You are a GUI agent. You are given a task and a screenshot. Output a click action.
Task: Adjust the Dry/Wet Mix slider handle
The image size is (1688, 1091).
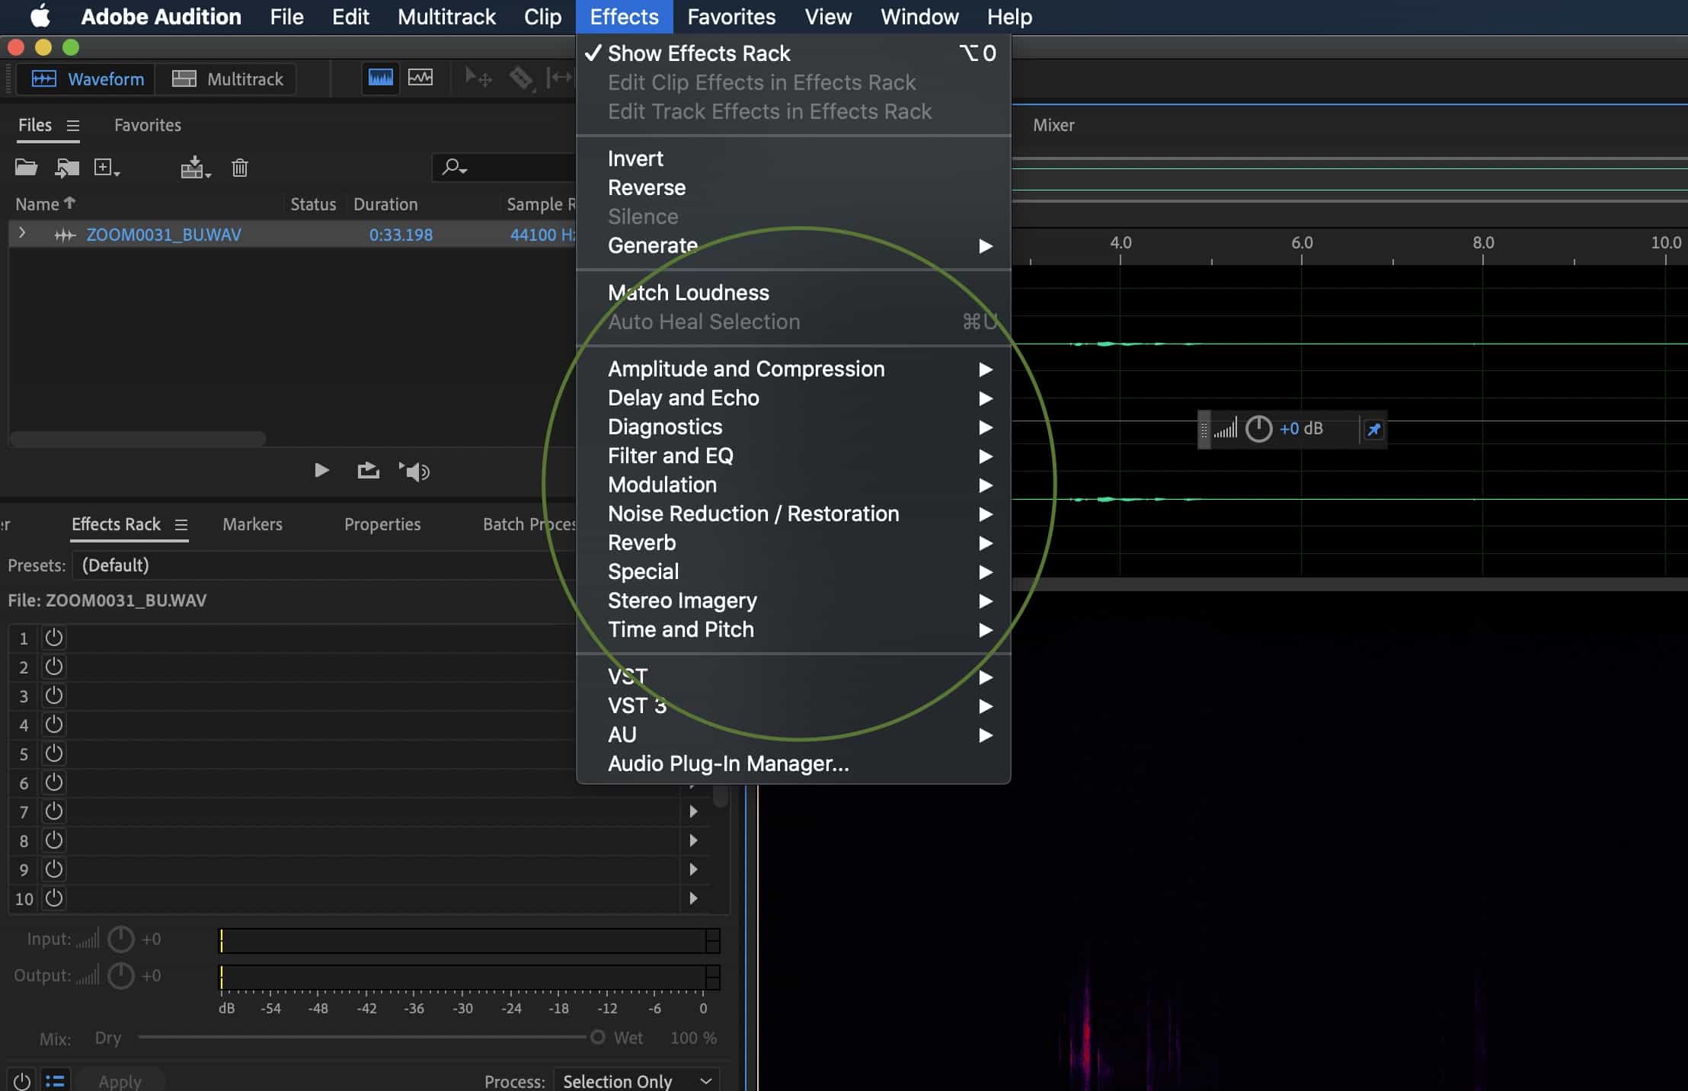pos(598,1037)
